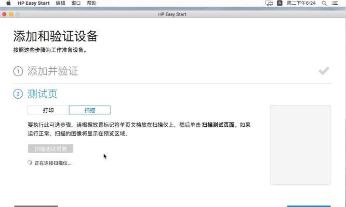Switch to the 打印 tab
The height and width of the screenshot is (207, 346).
click(x=48, y=110)
